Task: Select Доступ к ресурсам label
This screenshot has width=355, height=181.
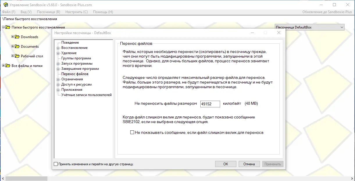Action: (76, 84)
